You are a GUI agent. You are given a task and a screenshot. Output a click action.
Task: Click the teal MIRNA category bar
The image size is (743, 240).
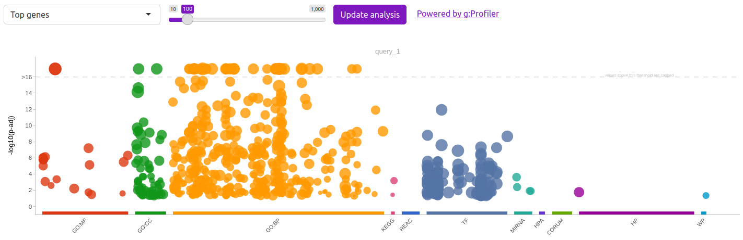tap(523, 213)
